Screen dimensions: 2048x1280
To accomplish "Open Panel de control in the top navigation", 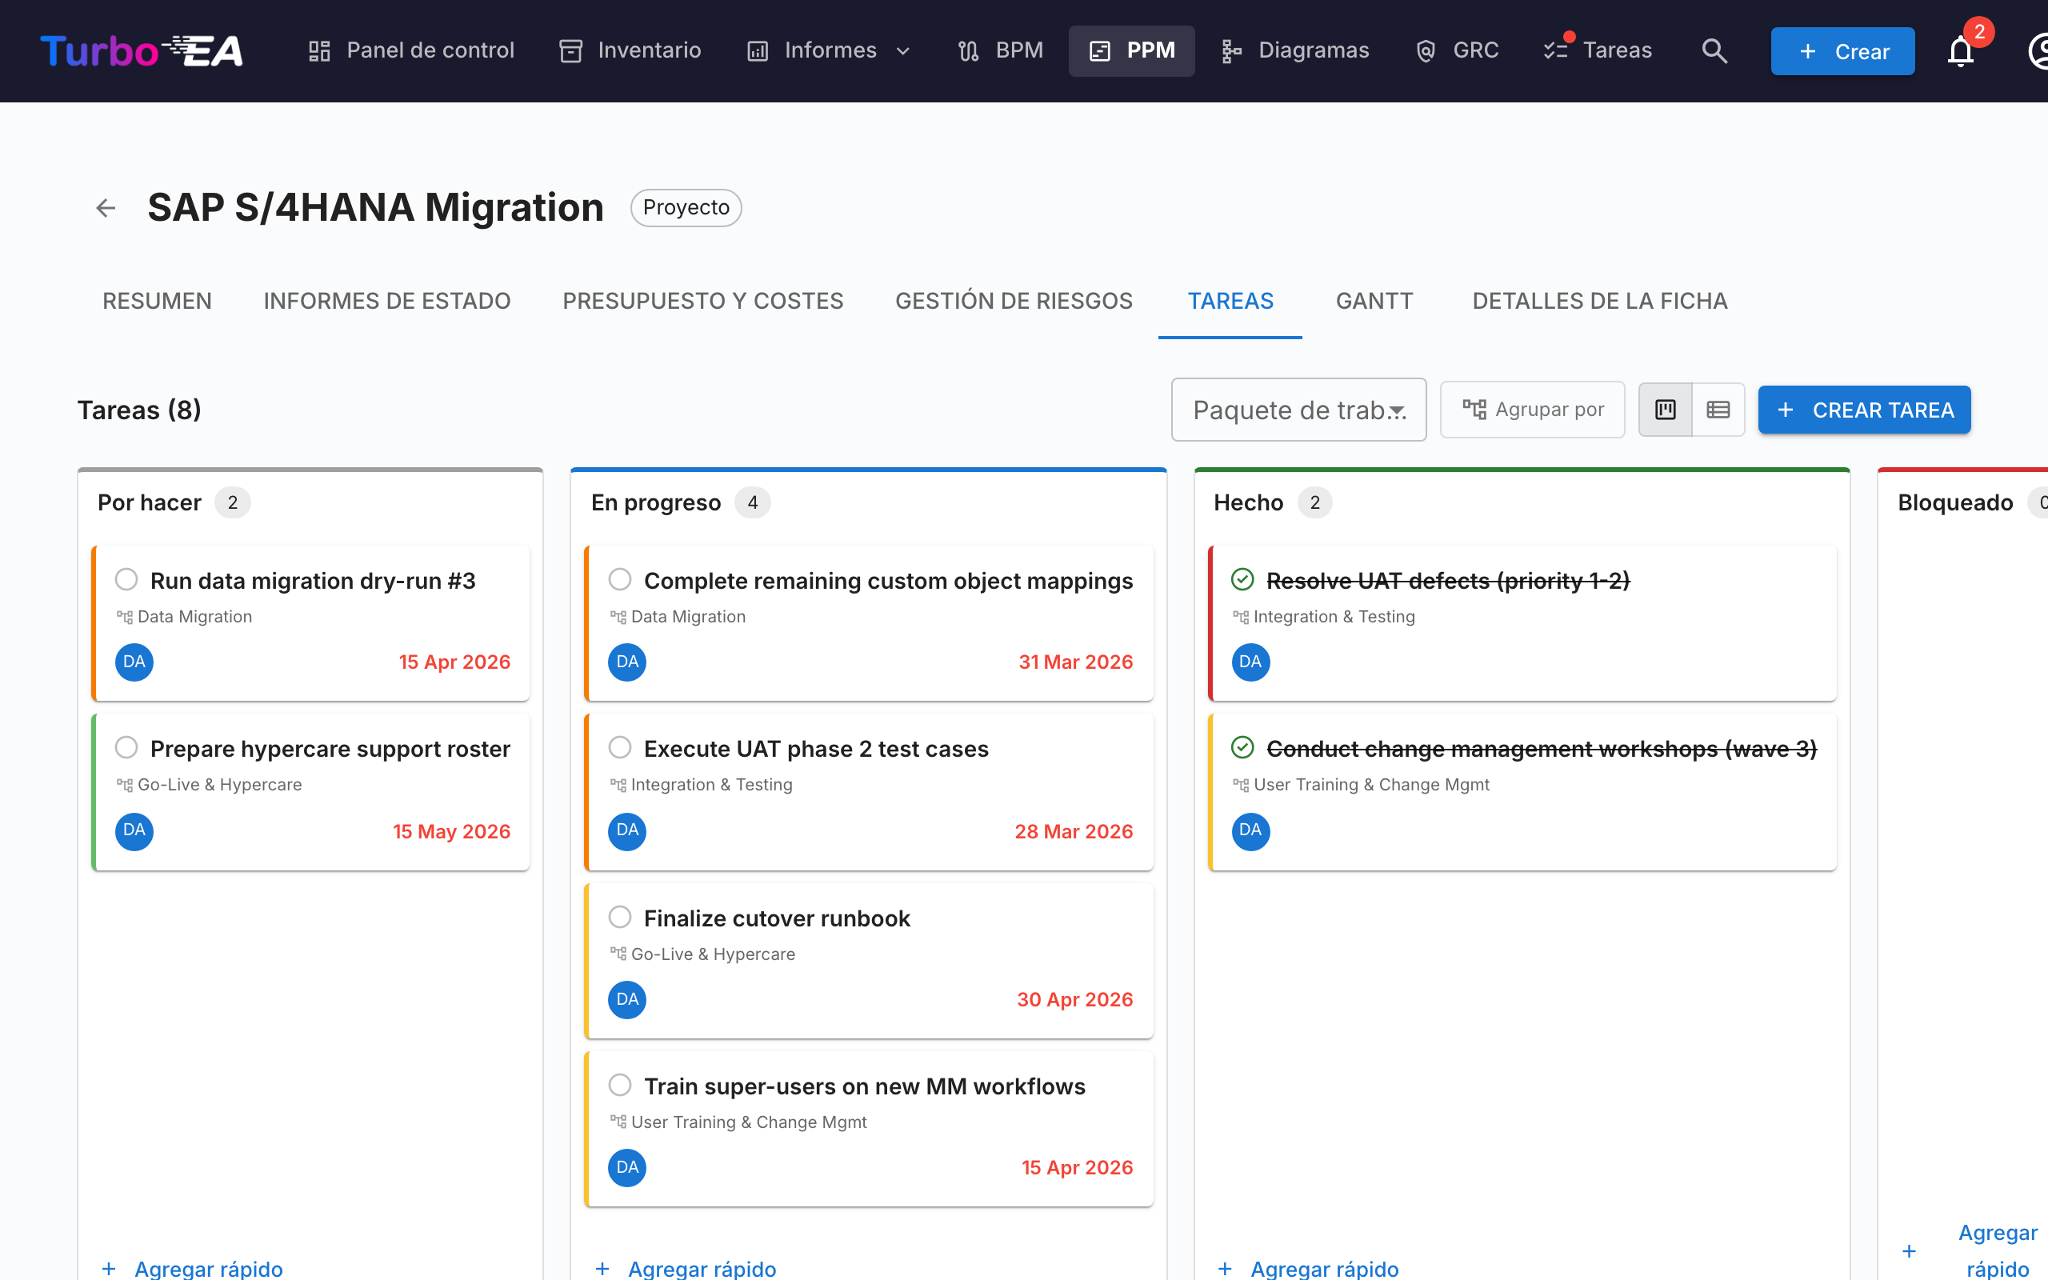I will (410, 50).
